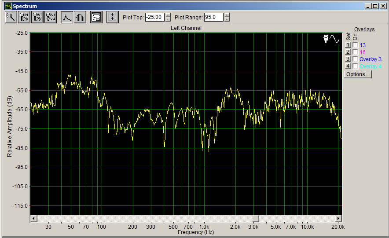389x238 pixels.
Task: Click the -115.0 amplitude axis tick label
Action: 20,206
